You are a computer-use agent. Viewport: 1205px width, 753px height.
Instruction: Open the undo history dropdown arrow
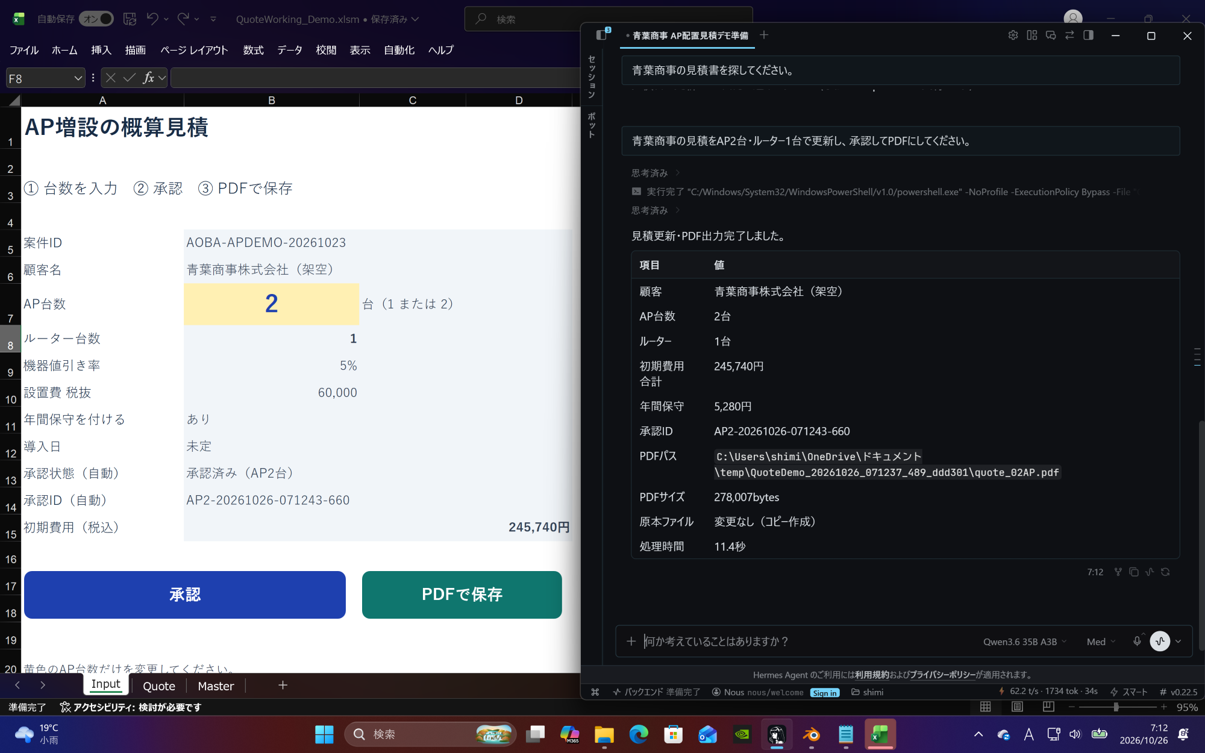(166, 19)
